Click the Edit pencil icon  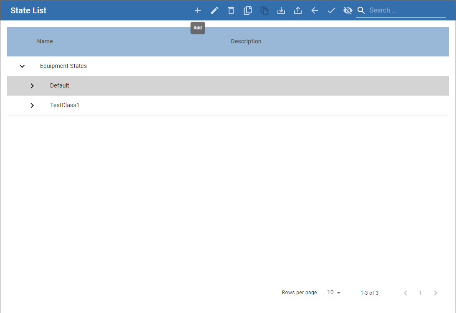(214, 10)
